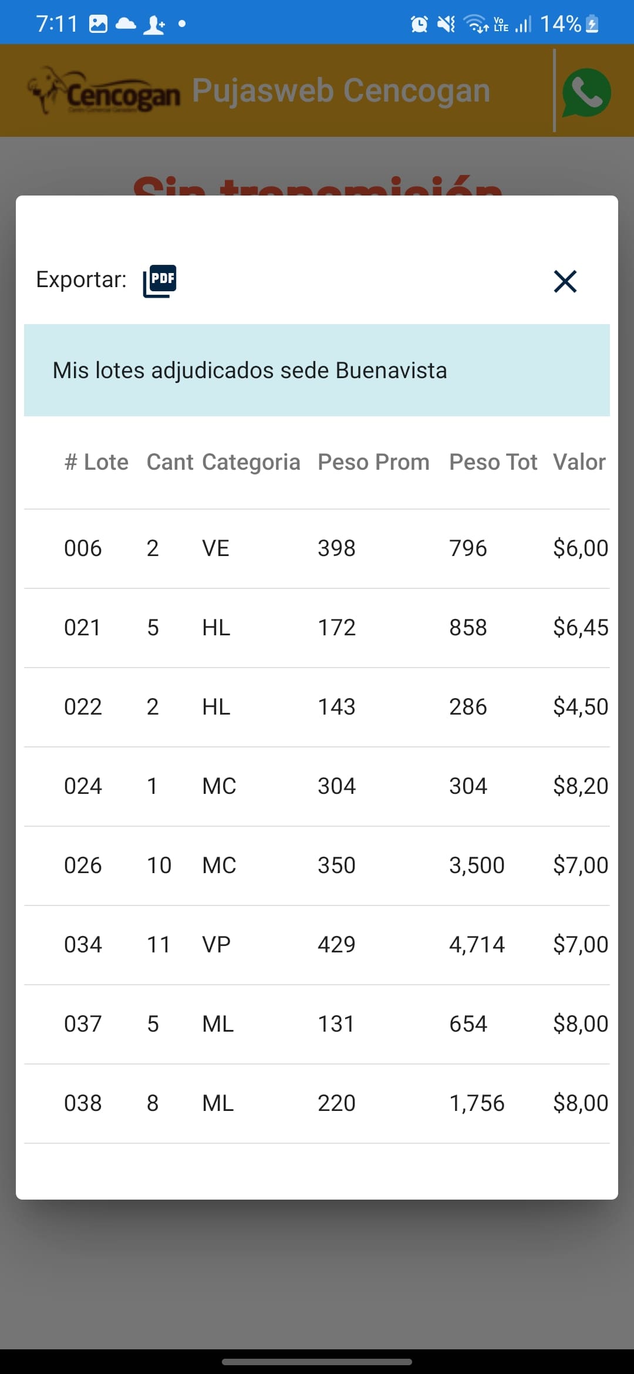Tap the Valor column header
Viewport: 634px width, 1374px height.
click(579, 462)
